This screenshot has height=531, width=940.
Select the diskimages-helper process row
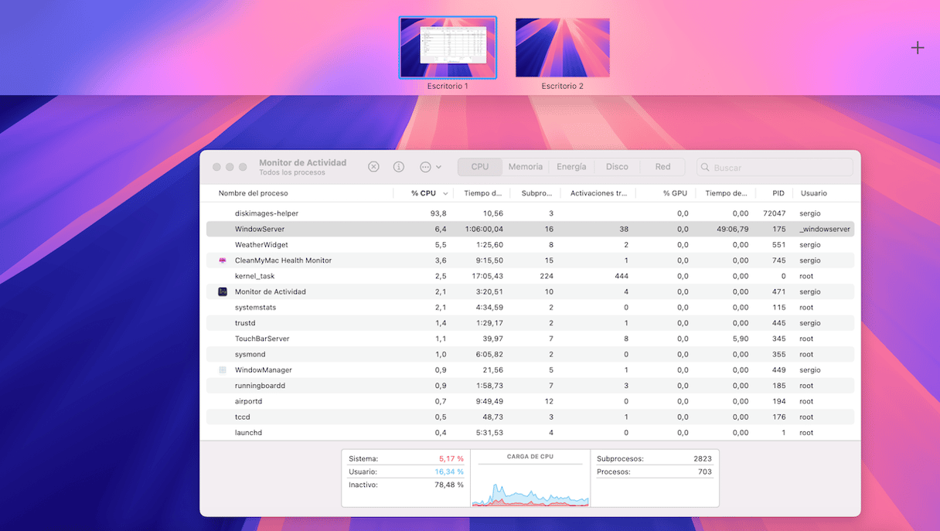tap(530, 213)
